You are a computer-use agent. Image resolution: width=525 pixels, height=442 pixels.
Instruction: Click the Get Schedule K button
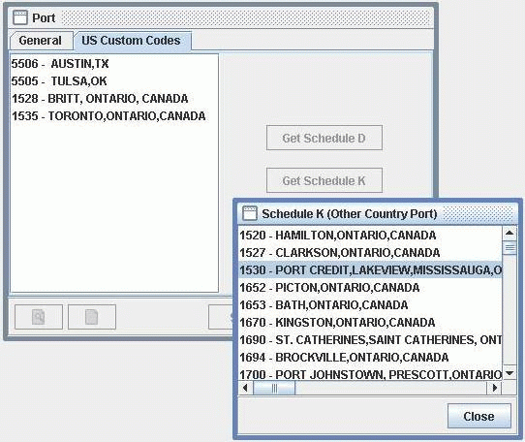(324, 180)
